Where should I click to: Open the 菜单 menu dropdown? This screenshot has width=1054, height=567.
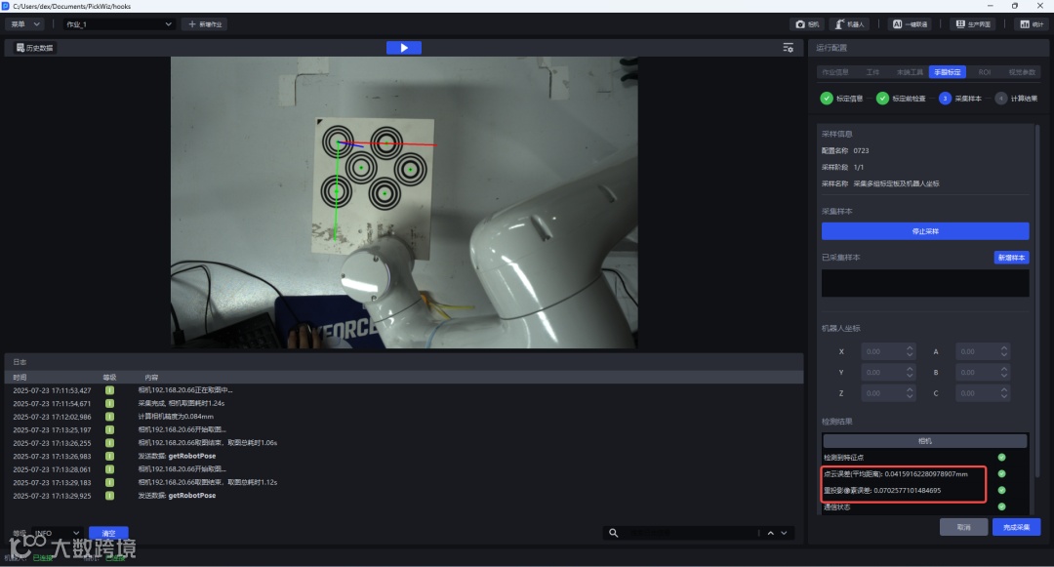24,24
